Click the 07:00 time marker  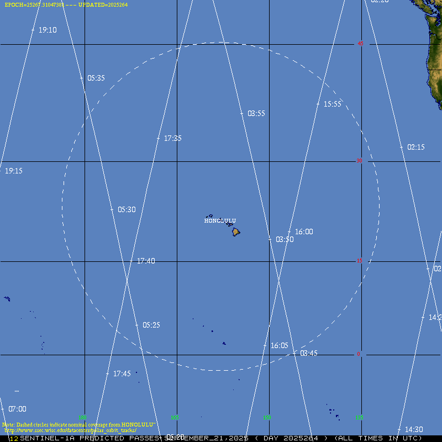17,409
